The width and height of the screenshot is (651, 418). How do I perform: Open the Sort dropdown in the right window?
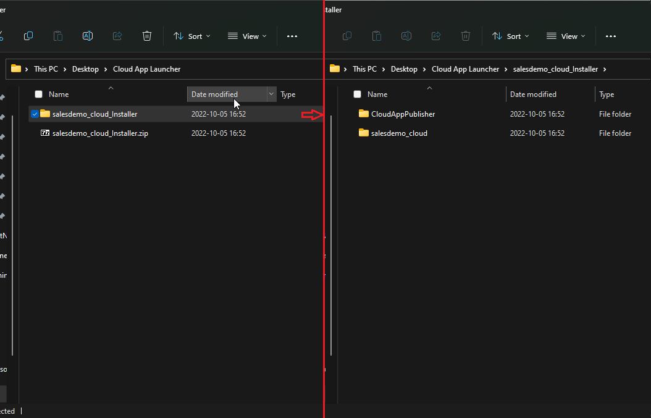tap(510, 36)
